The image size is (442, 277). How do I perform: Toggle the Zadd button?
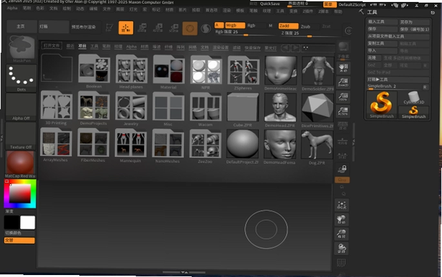(x=288, y=26)
